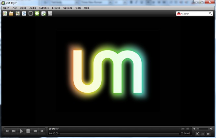Image resolution: width=216 pixels, height=138 pixels.
Task: Click the UMPlayer logo toolbar icon
Action: click(x=5, y=14)
